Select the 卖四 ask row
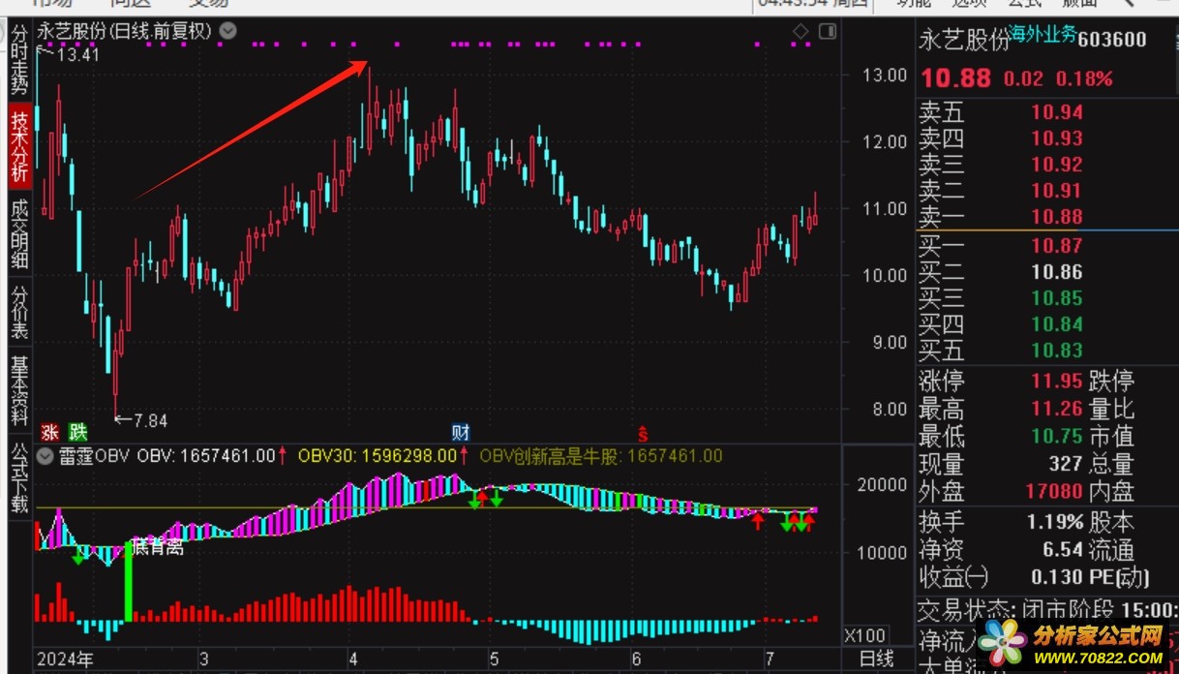This screenshot has height=674, width=1179. [1047, 138]
